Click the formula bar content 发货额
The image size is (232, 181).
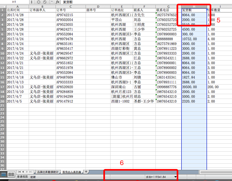pos(68,2)
